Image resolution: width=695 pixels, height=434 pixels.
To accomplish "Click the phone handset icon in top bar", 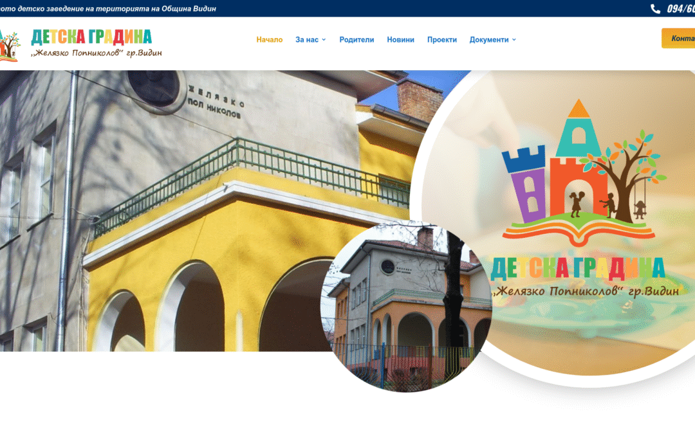I will 655,9.
